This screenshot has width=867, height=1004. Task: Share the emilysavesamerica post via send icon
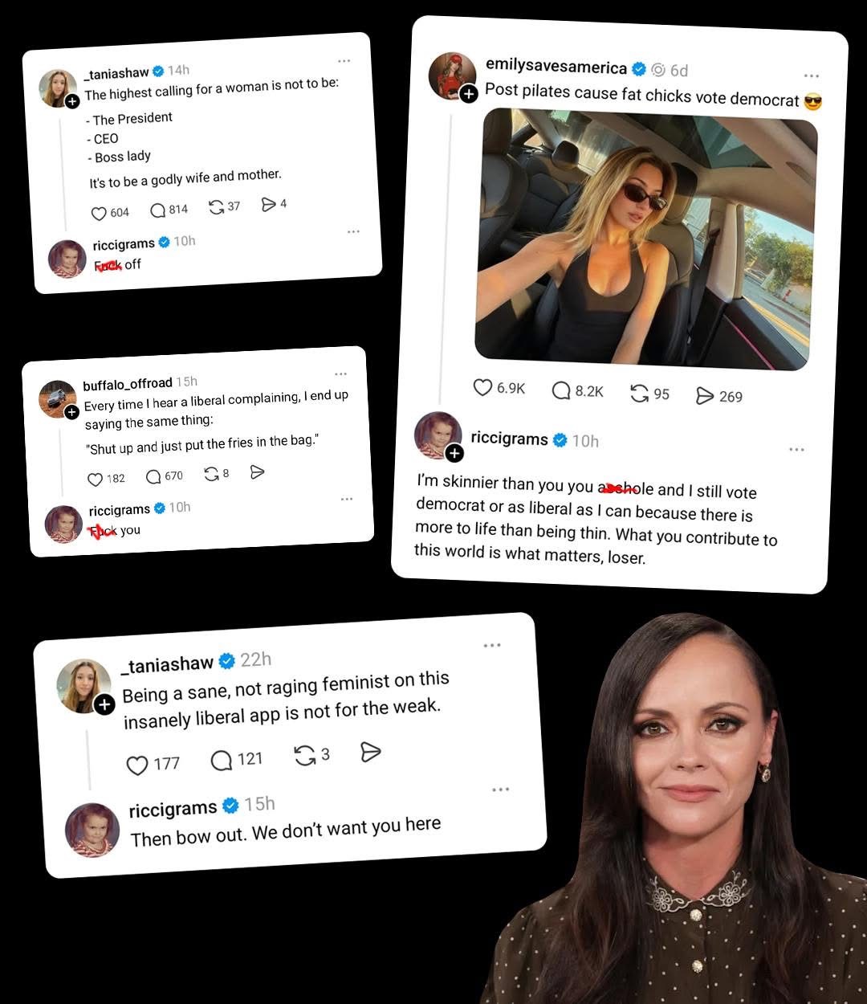click(x=704, y=395)
